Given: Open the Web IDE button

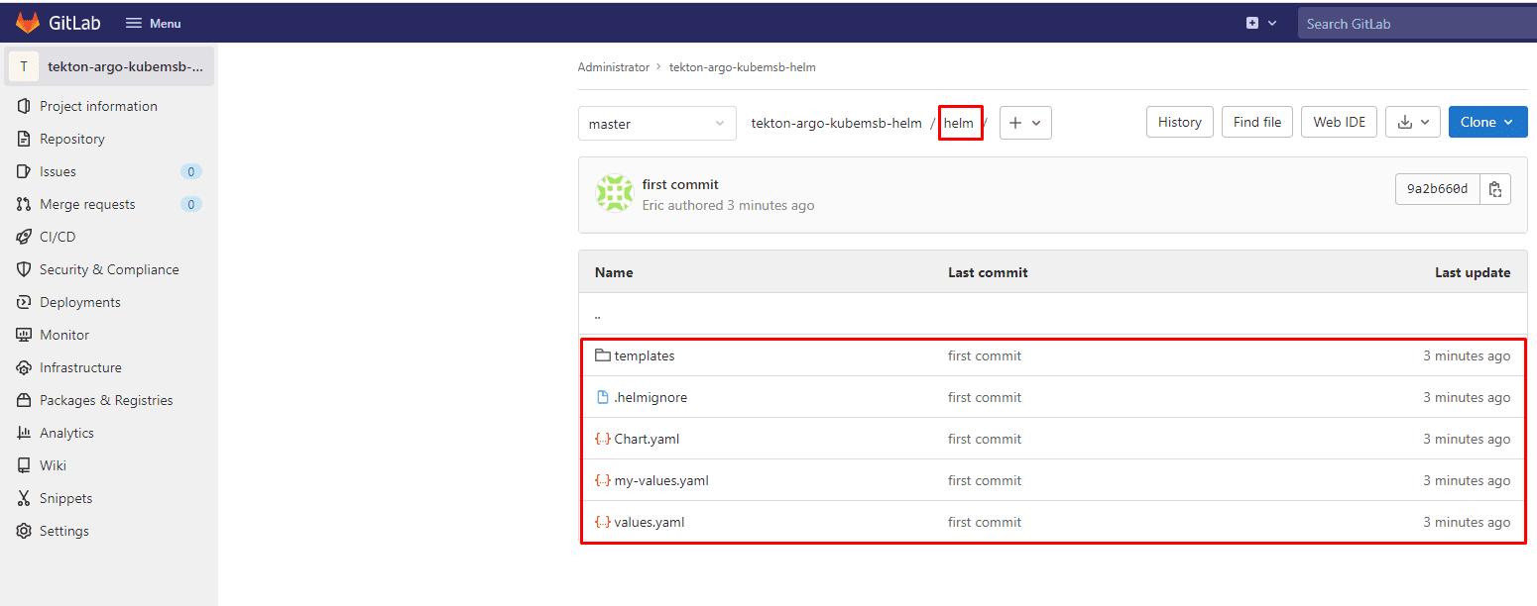Looking at the screenshot, I should tap(1339, 122).
